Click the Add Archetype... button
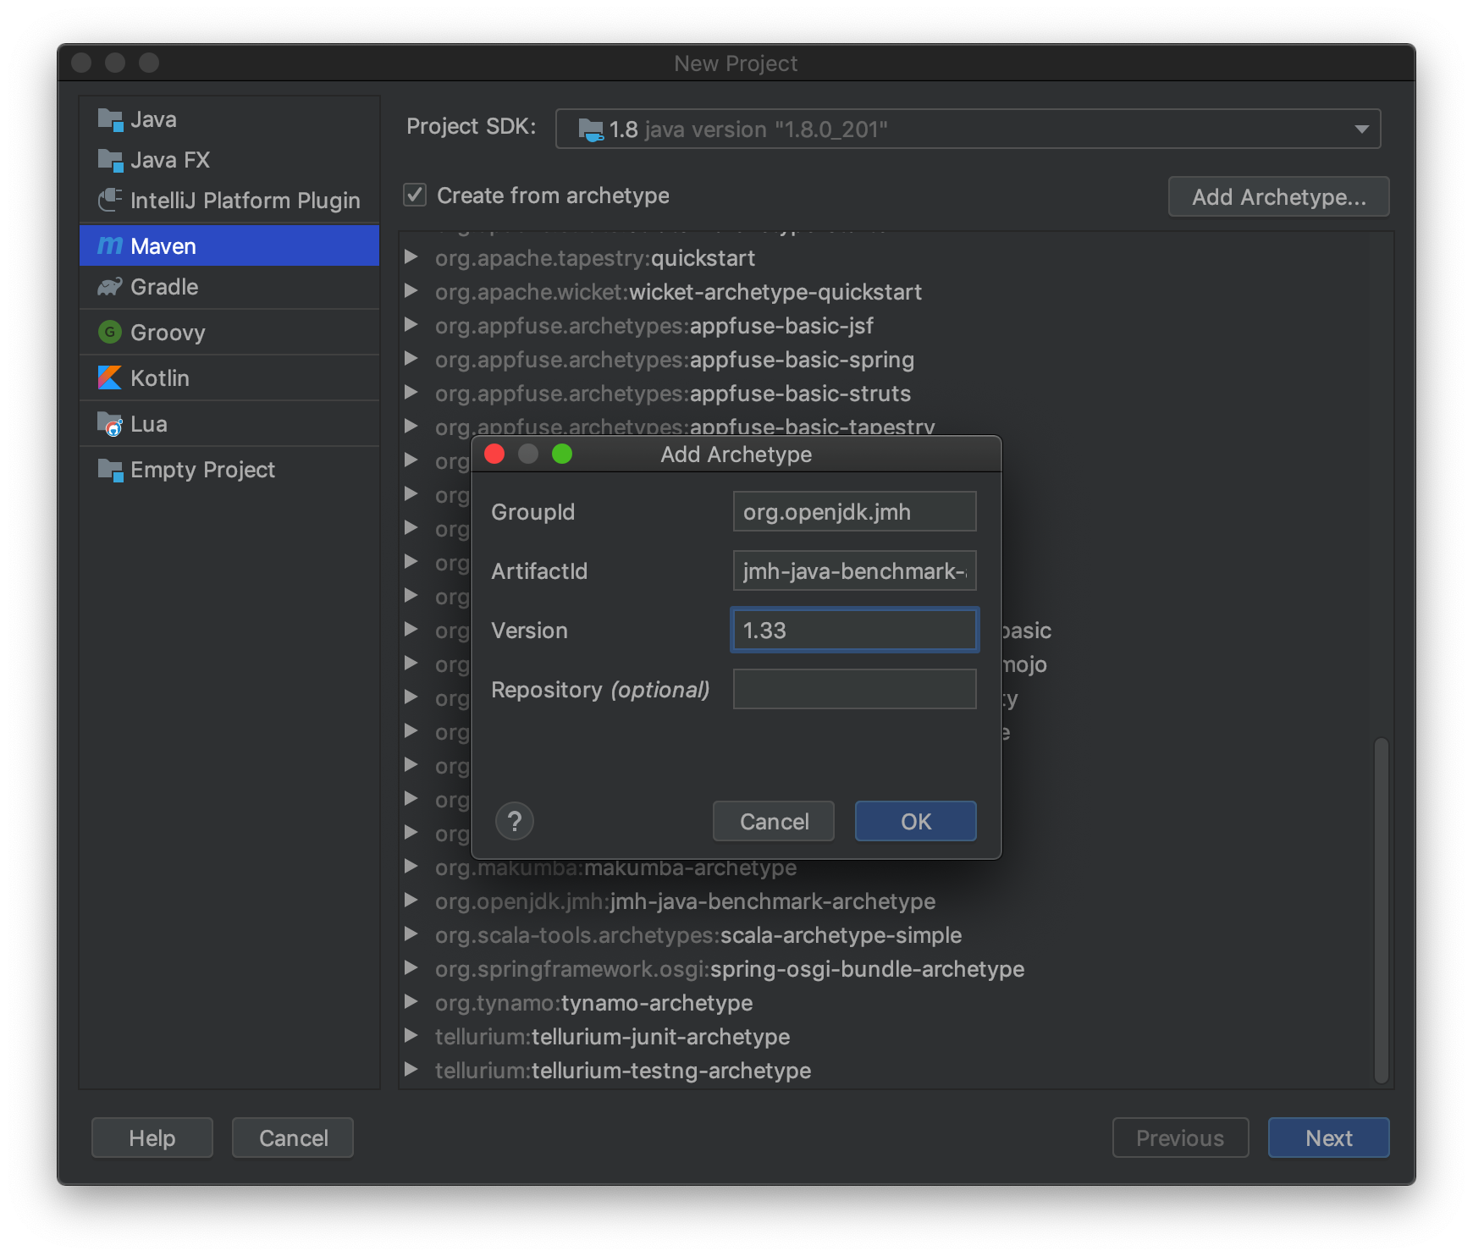Screen dimensions: 1473x1256 [1278, 196]
